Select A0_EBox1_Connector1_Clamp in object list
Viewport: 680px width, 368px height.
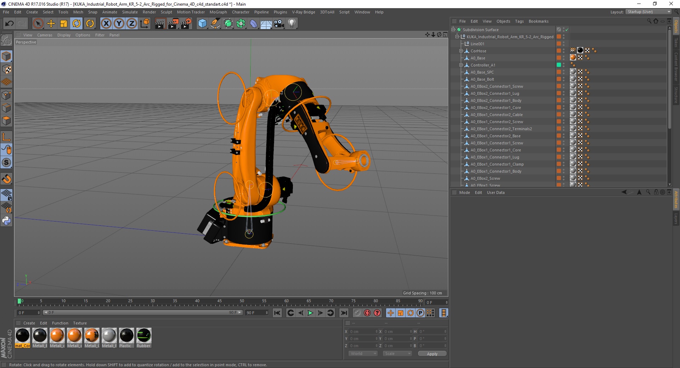click(x=497, y=164)
